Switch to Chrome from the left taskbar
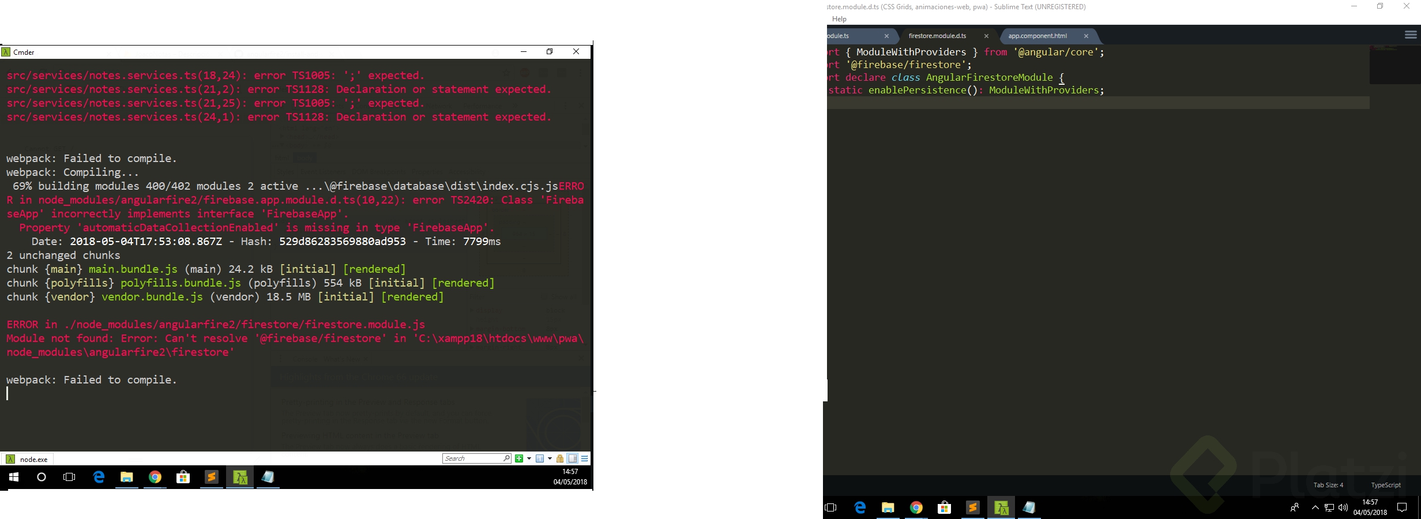This screenshot has height=519, width=1421. pyautogui.click(x=155, y=477)
